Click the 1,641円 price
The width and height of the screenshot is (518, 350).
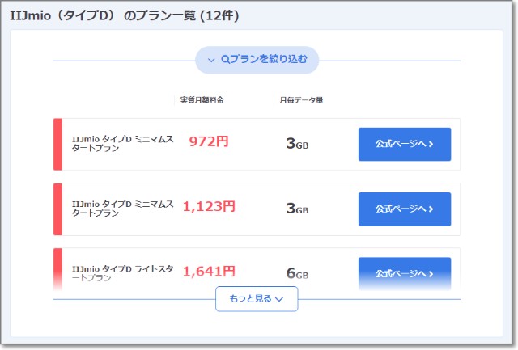[x=209, y=272]
